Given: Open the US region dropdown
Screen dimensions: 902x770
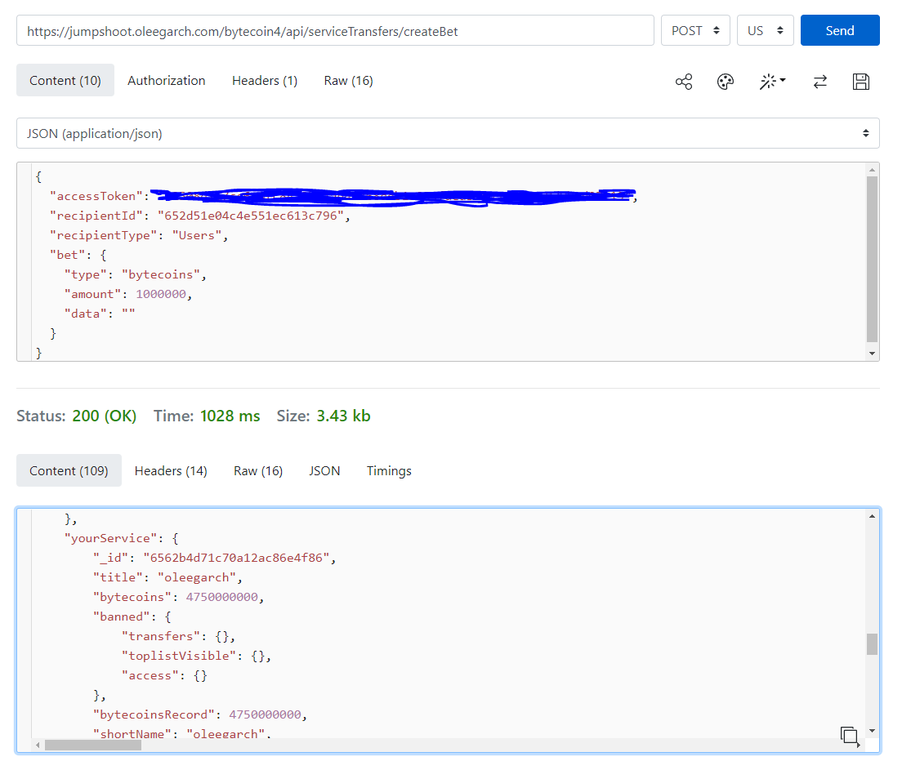Looking at the screenshot, I should [765, 30].
